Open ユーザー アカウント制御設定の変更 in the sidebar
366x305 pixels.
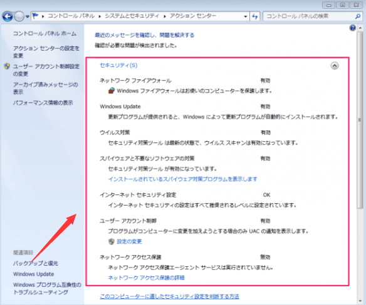tap(46, 70)
